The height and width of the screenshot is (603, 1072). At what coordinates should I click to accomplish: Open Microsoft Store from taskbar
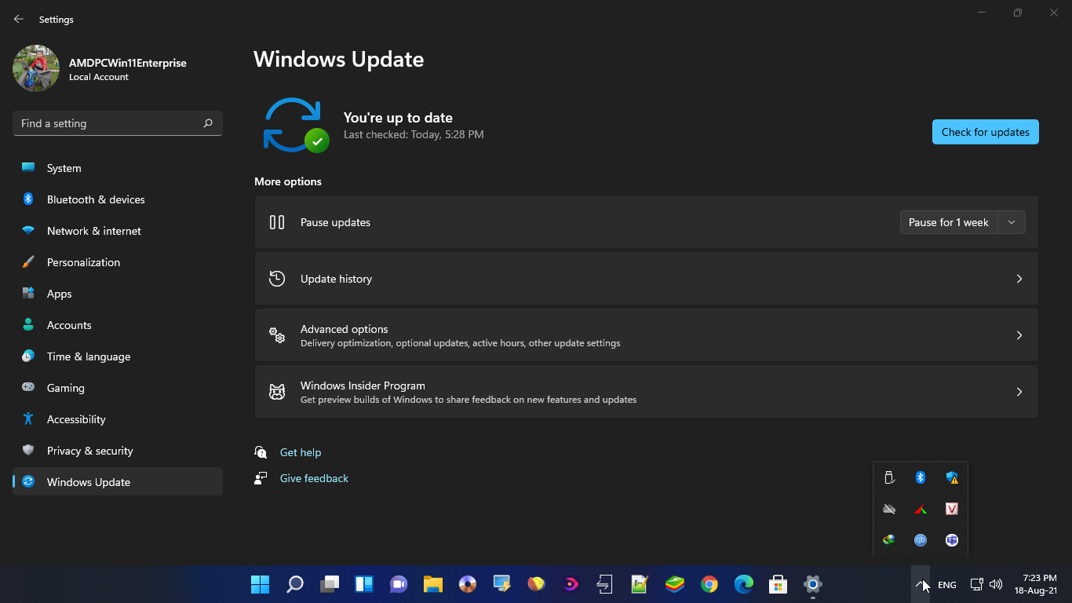coord(778,584)
